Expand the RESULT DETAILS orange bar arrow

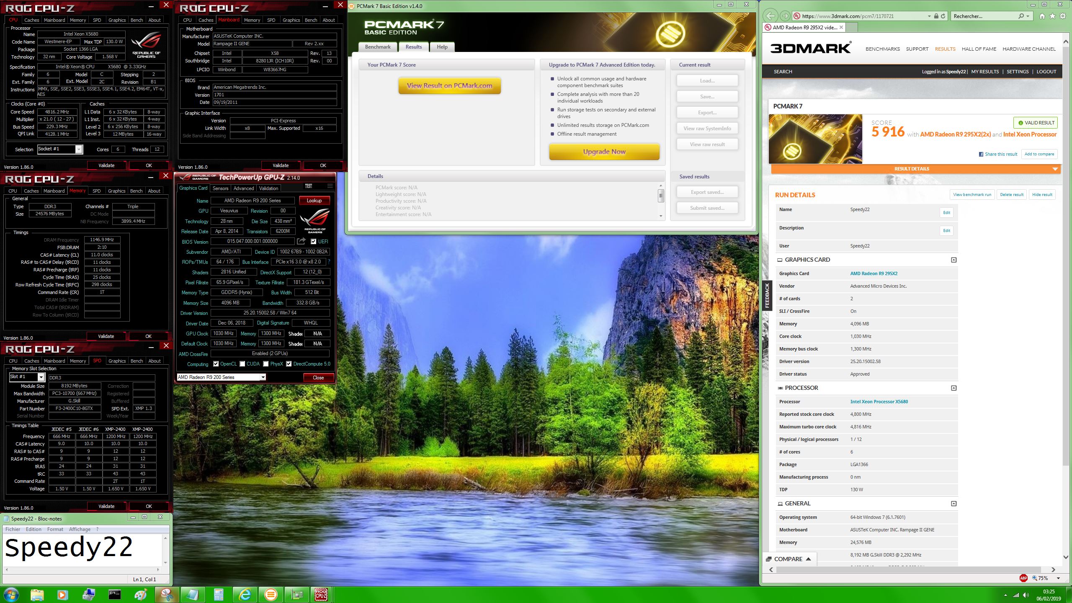tap(1055, 169)
